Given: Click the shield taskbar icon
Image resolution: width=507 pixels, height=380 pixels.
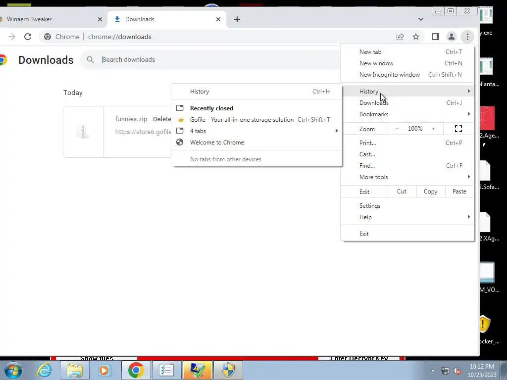Looking at the screenshot, I should tap(228, 370).
